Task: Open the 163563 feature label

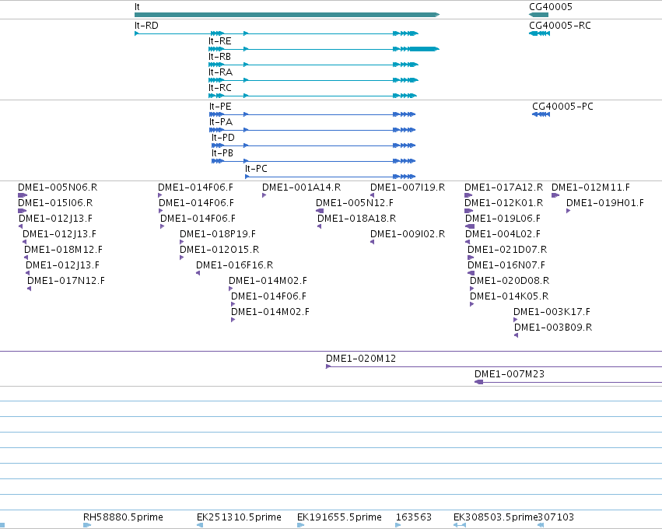Action: (x=414, y=517)
